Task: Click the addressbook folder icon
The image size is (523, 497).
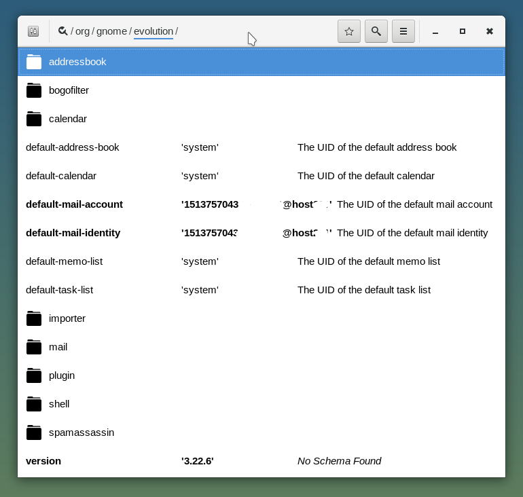Action: coord(34,62)
